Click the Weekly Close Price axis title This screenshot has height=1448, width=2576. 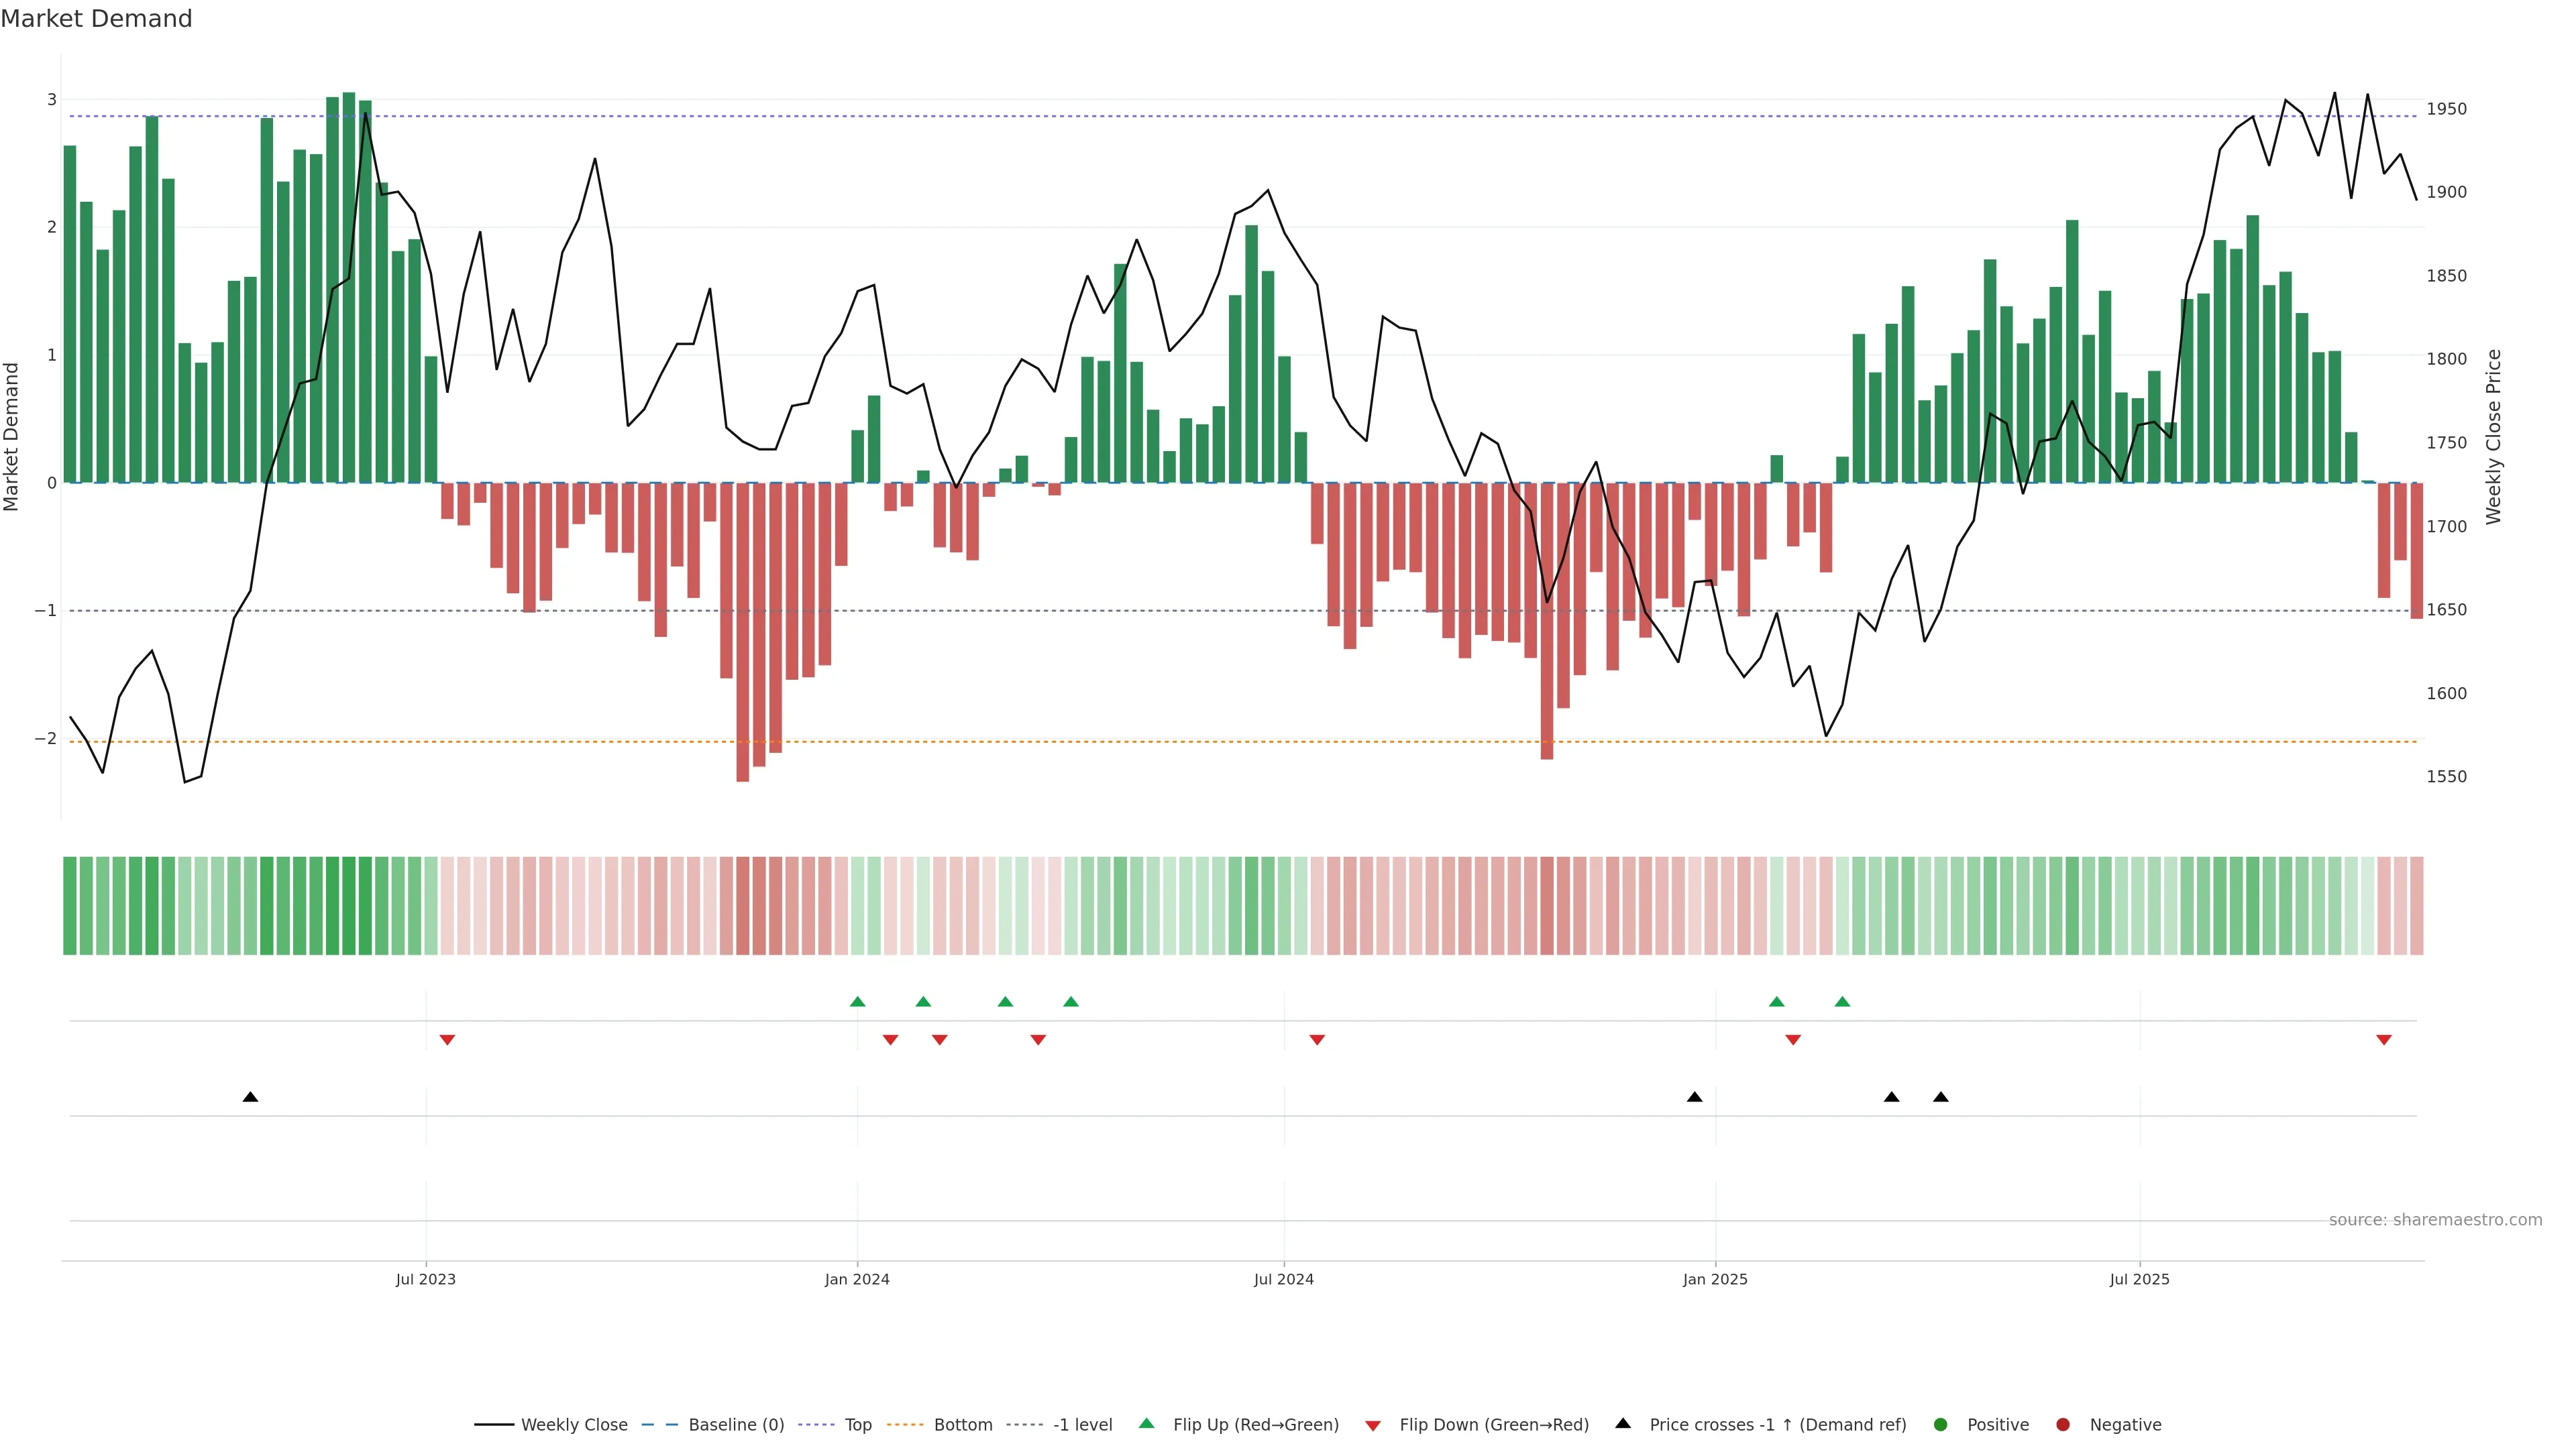tap(2494, 436)
